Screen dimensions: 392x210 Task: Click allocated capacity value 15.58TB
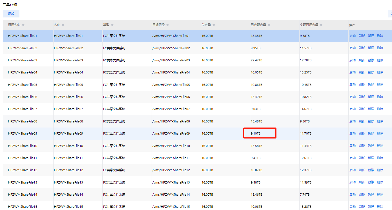pos(256,146)
